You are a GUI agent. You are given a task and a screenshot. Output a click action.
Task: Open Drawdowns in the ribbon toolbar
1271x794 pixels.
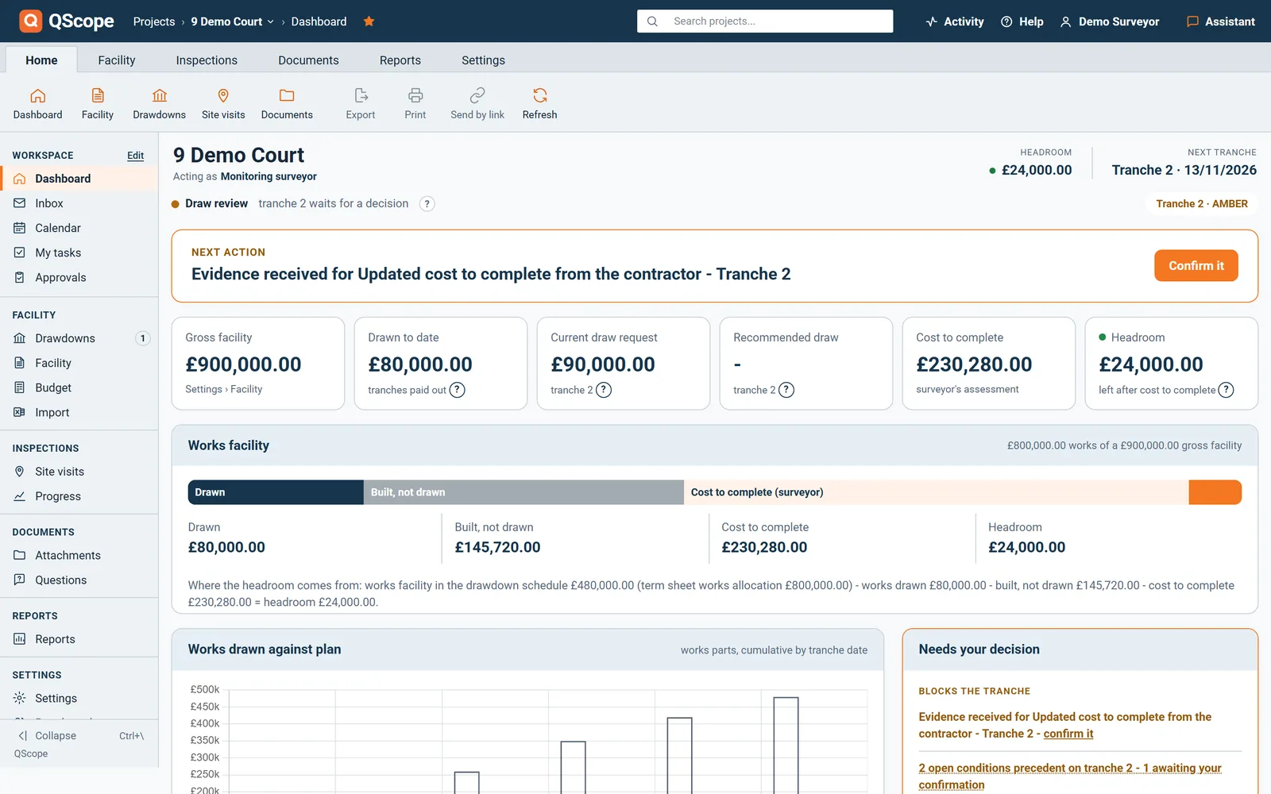tap(160, 104)
